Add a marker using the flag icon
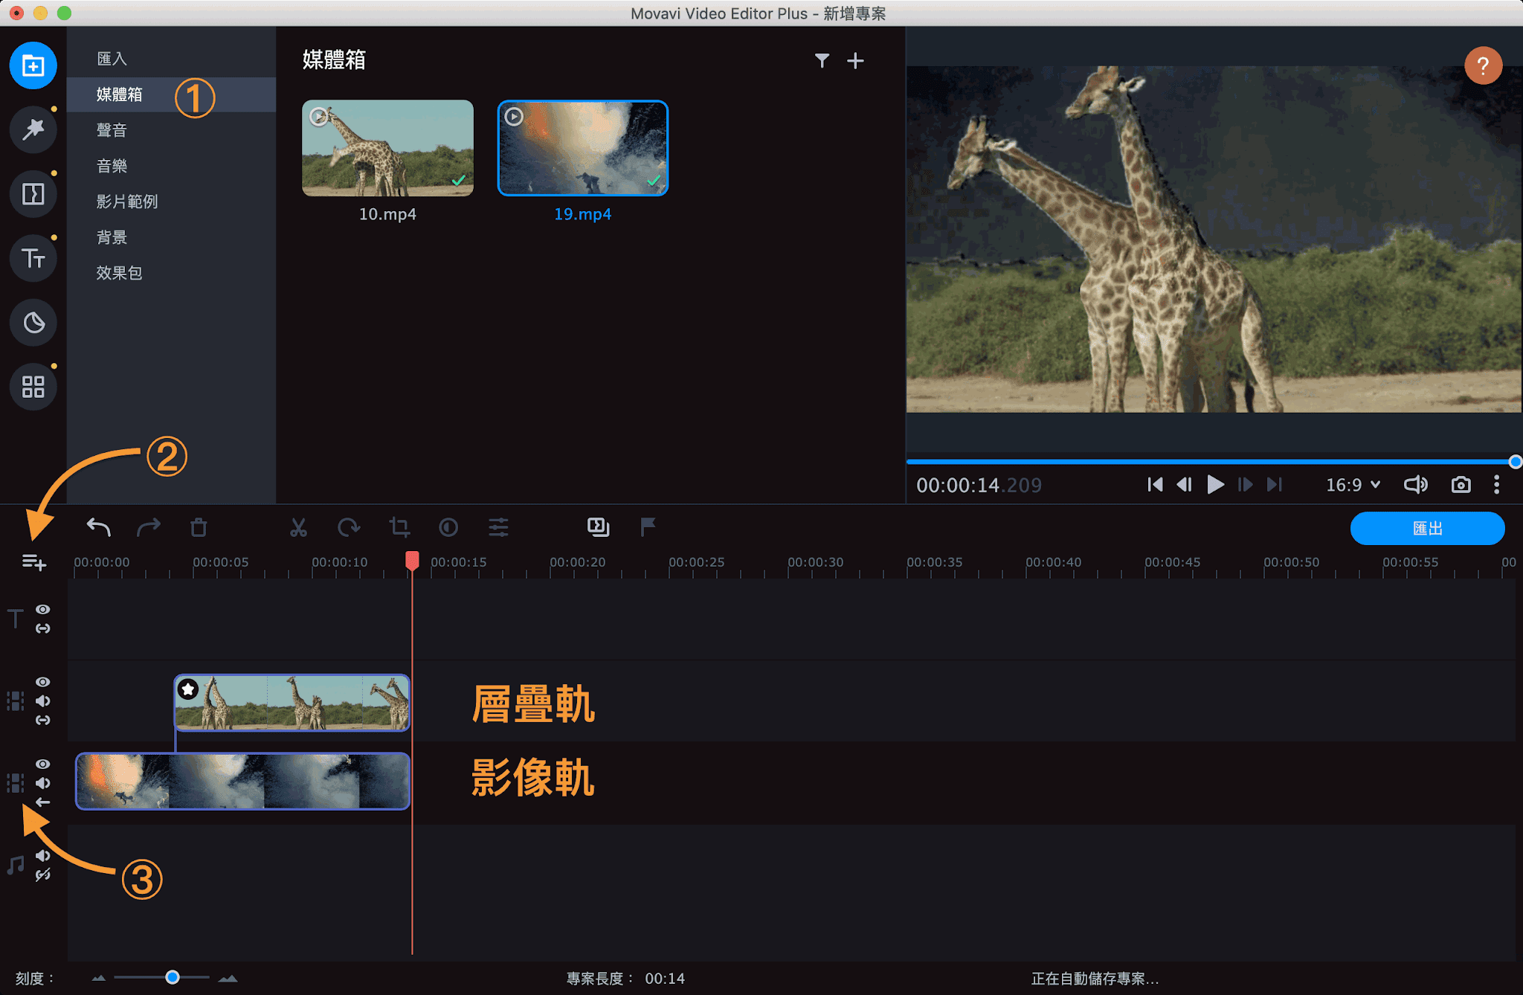The height and width of the screenshot is (995, 1523). (646, 527)
